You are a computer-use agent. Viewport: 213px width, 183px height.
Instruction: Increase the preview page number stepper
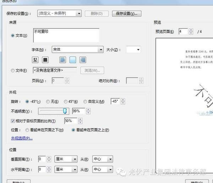point(191,30)
